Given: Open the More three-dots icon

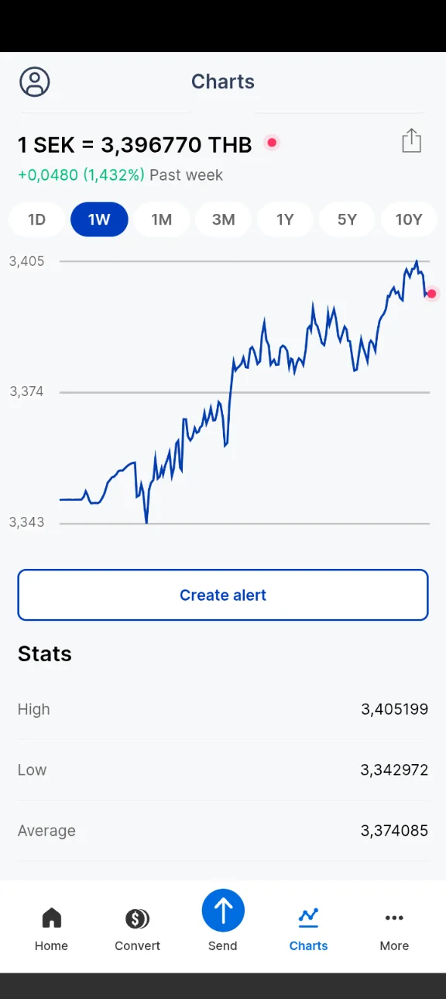Looking at the screenshot, I should click(x=394, y=918).
